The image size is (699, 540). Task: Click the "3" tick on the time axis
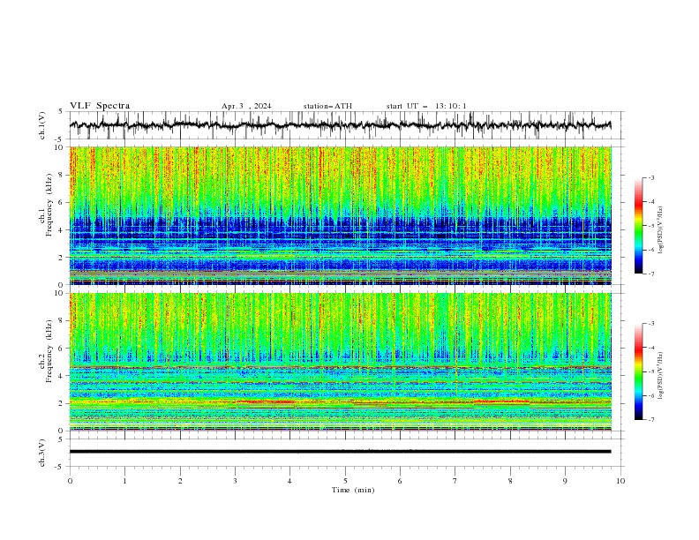[235, 481]
